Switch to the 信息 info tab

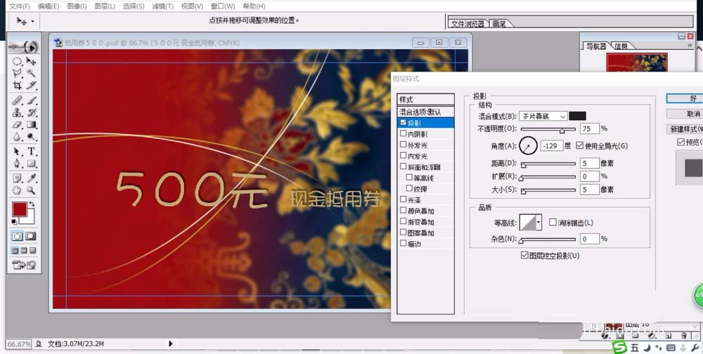click(621, 46)
